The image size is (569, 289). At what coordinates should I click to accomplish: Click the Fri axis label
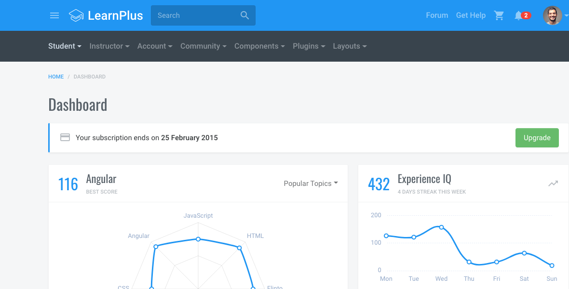pyautogui.click(x=496, y=278)
